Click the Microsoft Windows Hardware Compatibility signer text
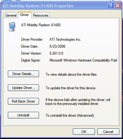Screen dimensions: 123x139 (x=83, y=60)
